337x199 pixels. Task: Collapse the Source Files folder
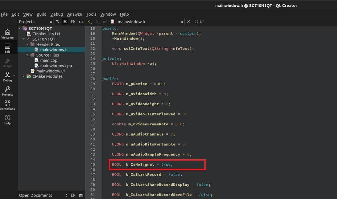[27, 55]
